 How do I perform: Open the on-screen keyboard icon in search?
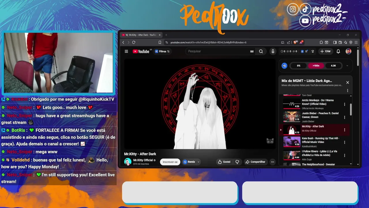point(252,51)
